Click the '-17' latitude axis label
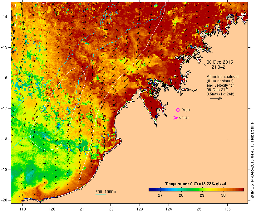Screen dimensions: 256x212 pos(4,108)
